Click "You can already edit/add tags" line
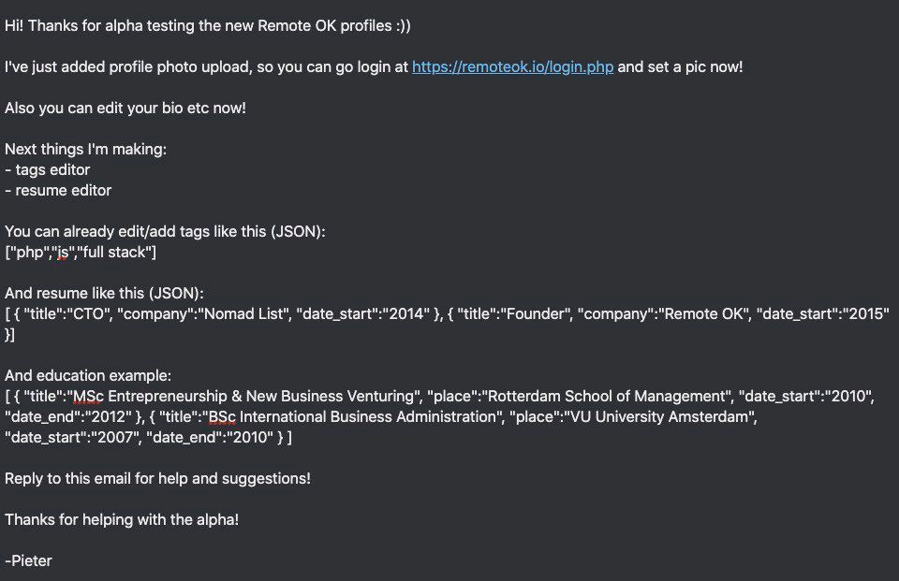 coord(165,232)
